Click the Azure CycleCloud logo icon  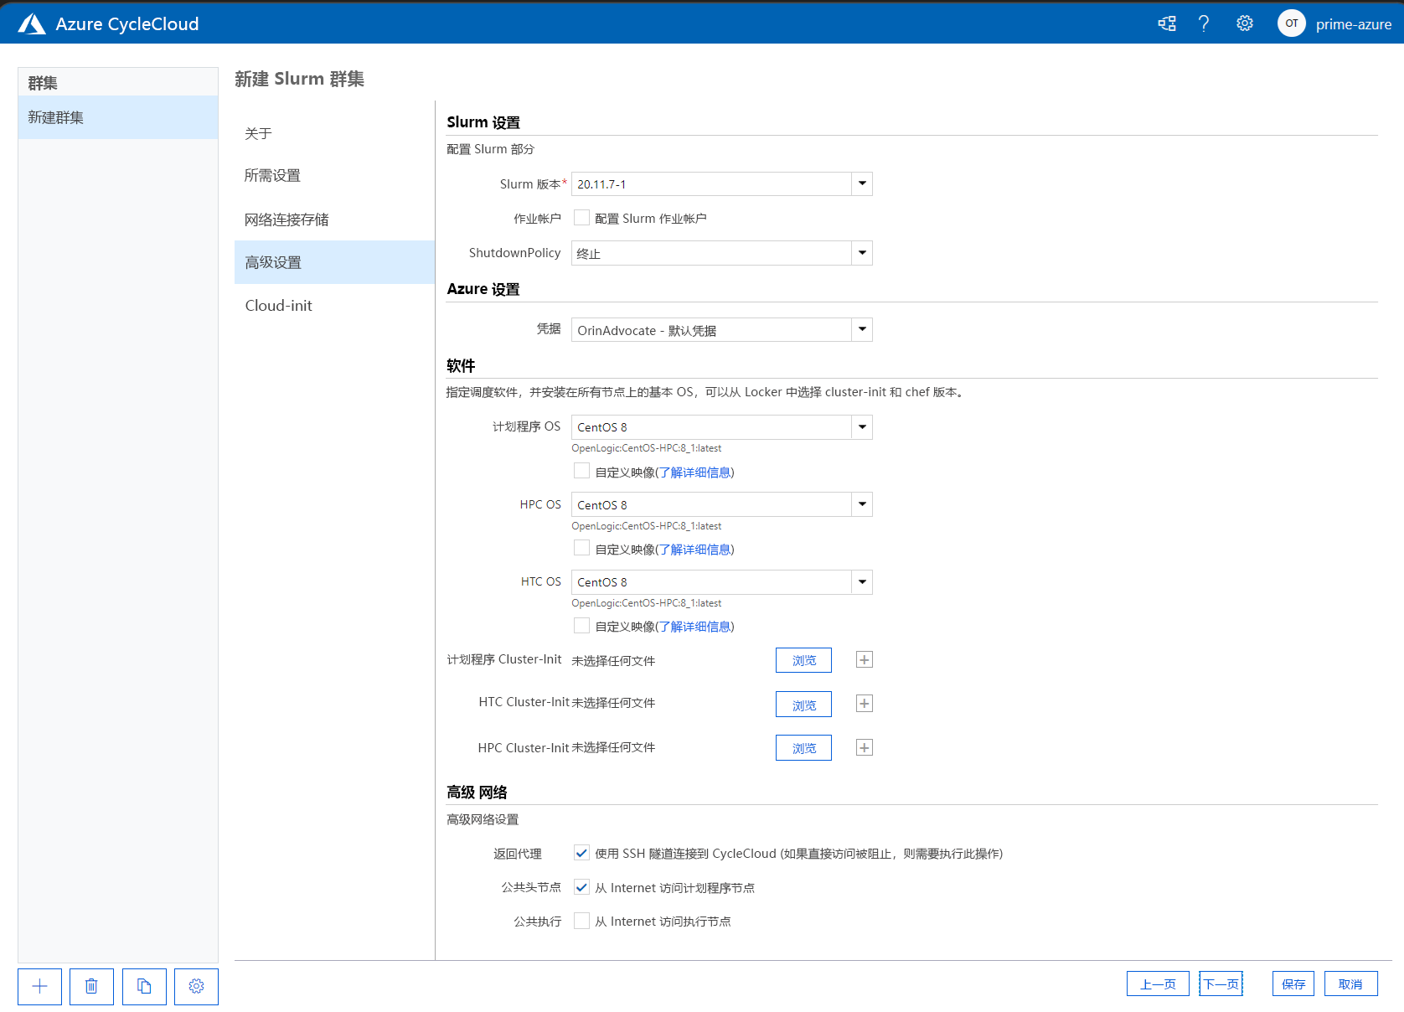click(x=32, y=23)
